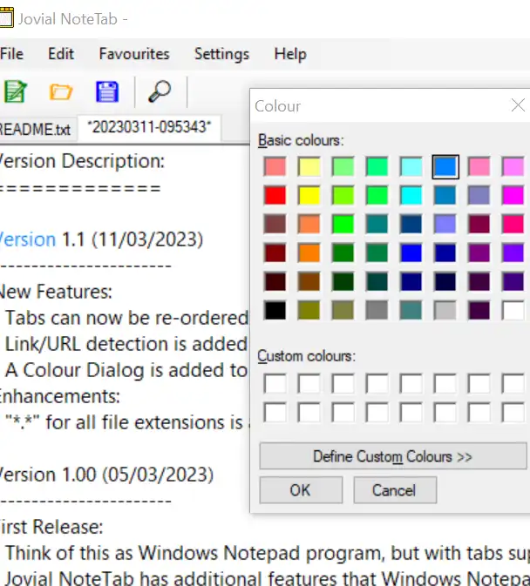
Task: Select the medium grey basic colour swatch
Action: pyautogui.click(x=377, y=310)
